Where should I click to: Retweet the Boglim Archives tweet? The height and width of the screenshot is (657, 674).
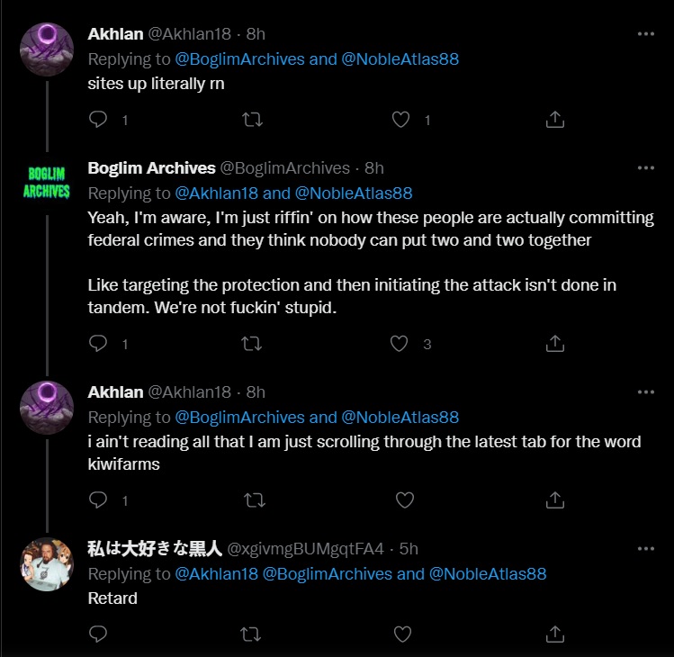[253, 343]
